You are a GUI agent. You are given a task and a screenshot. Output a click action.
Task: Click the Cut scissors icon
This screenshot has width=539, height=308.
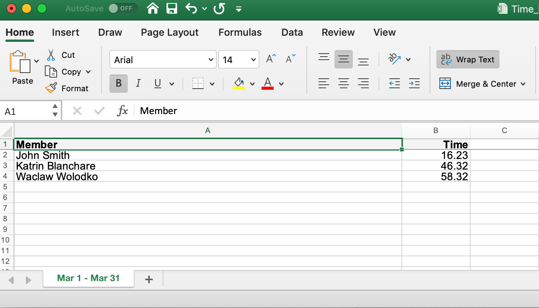pos(51,55)
